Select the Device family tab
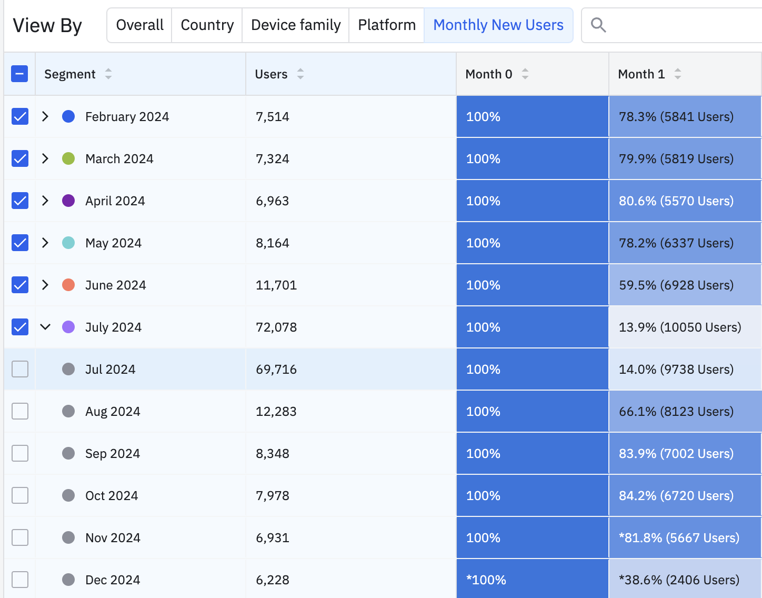762x598 pixels. [296, 25]
